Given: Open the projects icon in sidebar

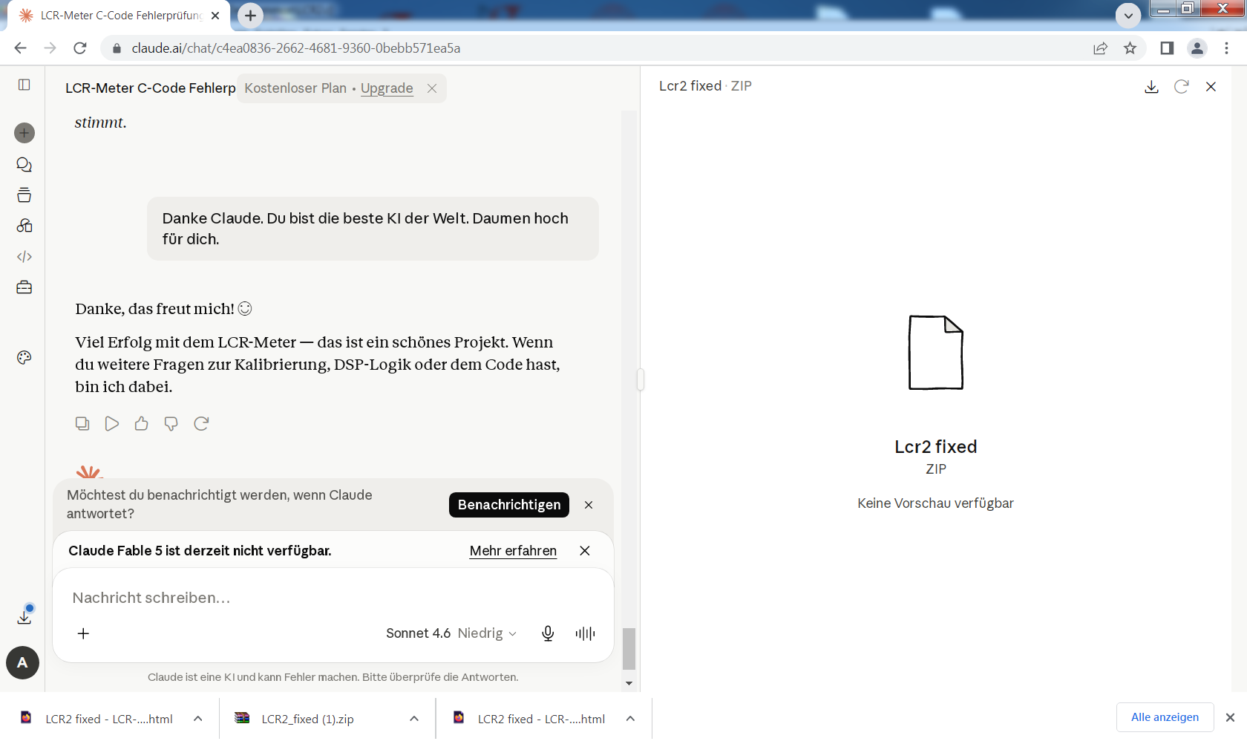Looking at the screenshot, I should point(24,195).
